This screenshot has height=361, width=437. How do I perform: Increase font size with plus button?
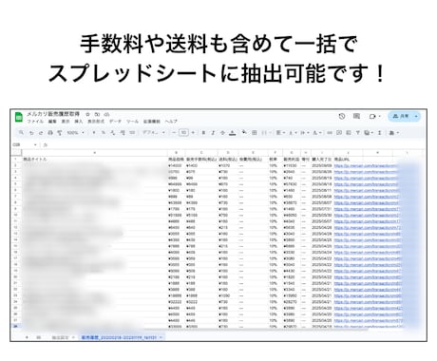click(193, 133)
